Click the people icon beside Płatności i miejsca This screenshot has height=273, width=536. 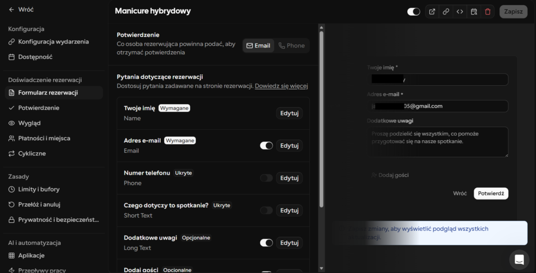[x=12, y=139]
